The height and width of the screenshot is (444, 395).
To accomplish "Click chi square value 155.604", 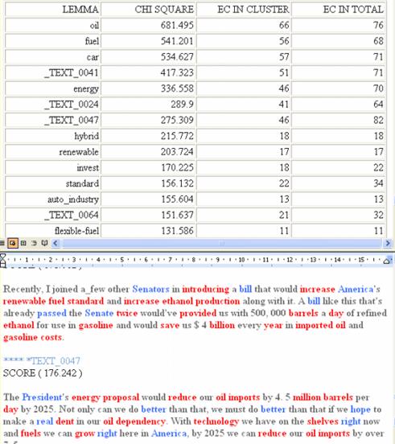I will click(177, 199).
